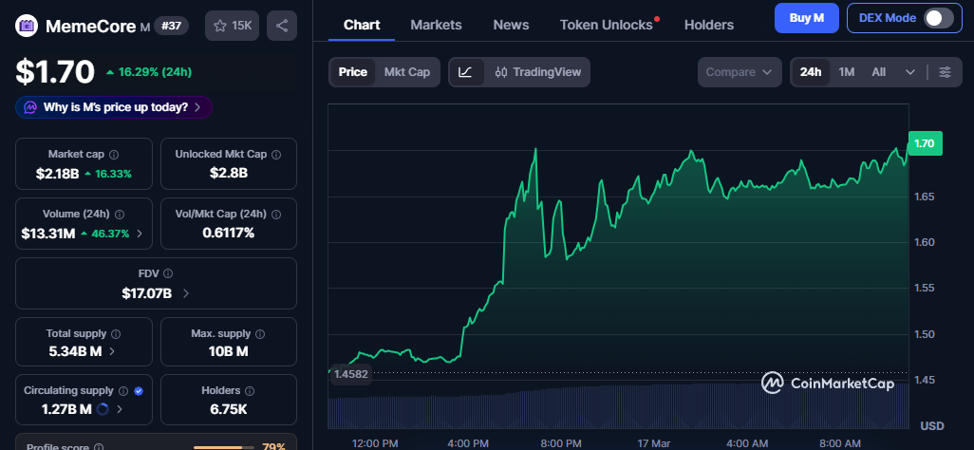
Task: Expand Circulating supply details arrow
Action: [120, 409]
